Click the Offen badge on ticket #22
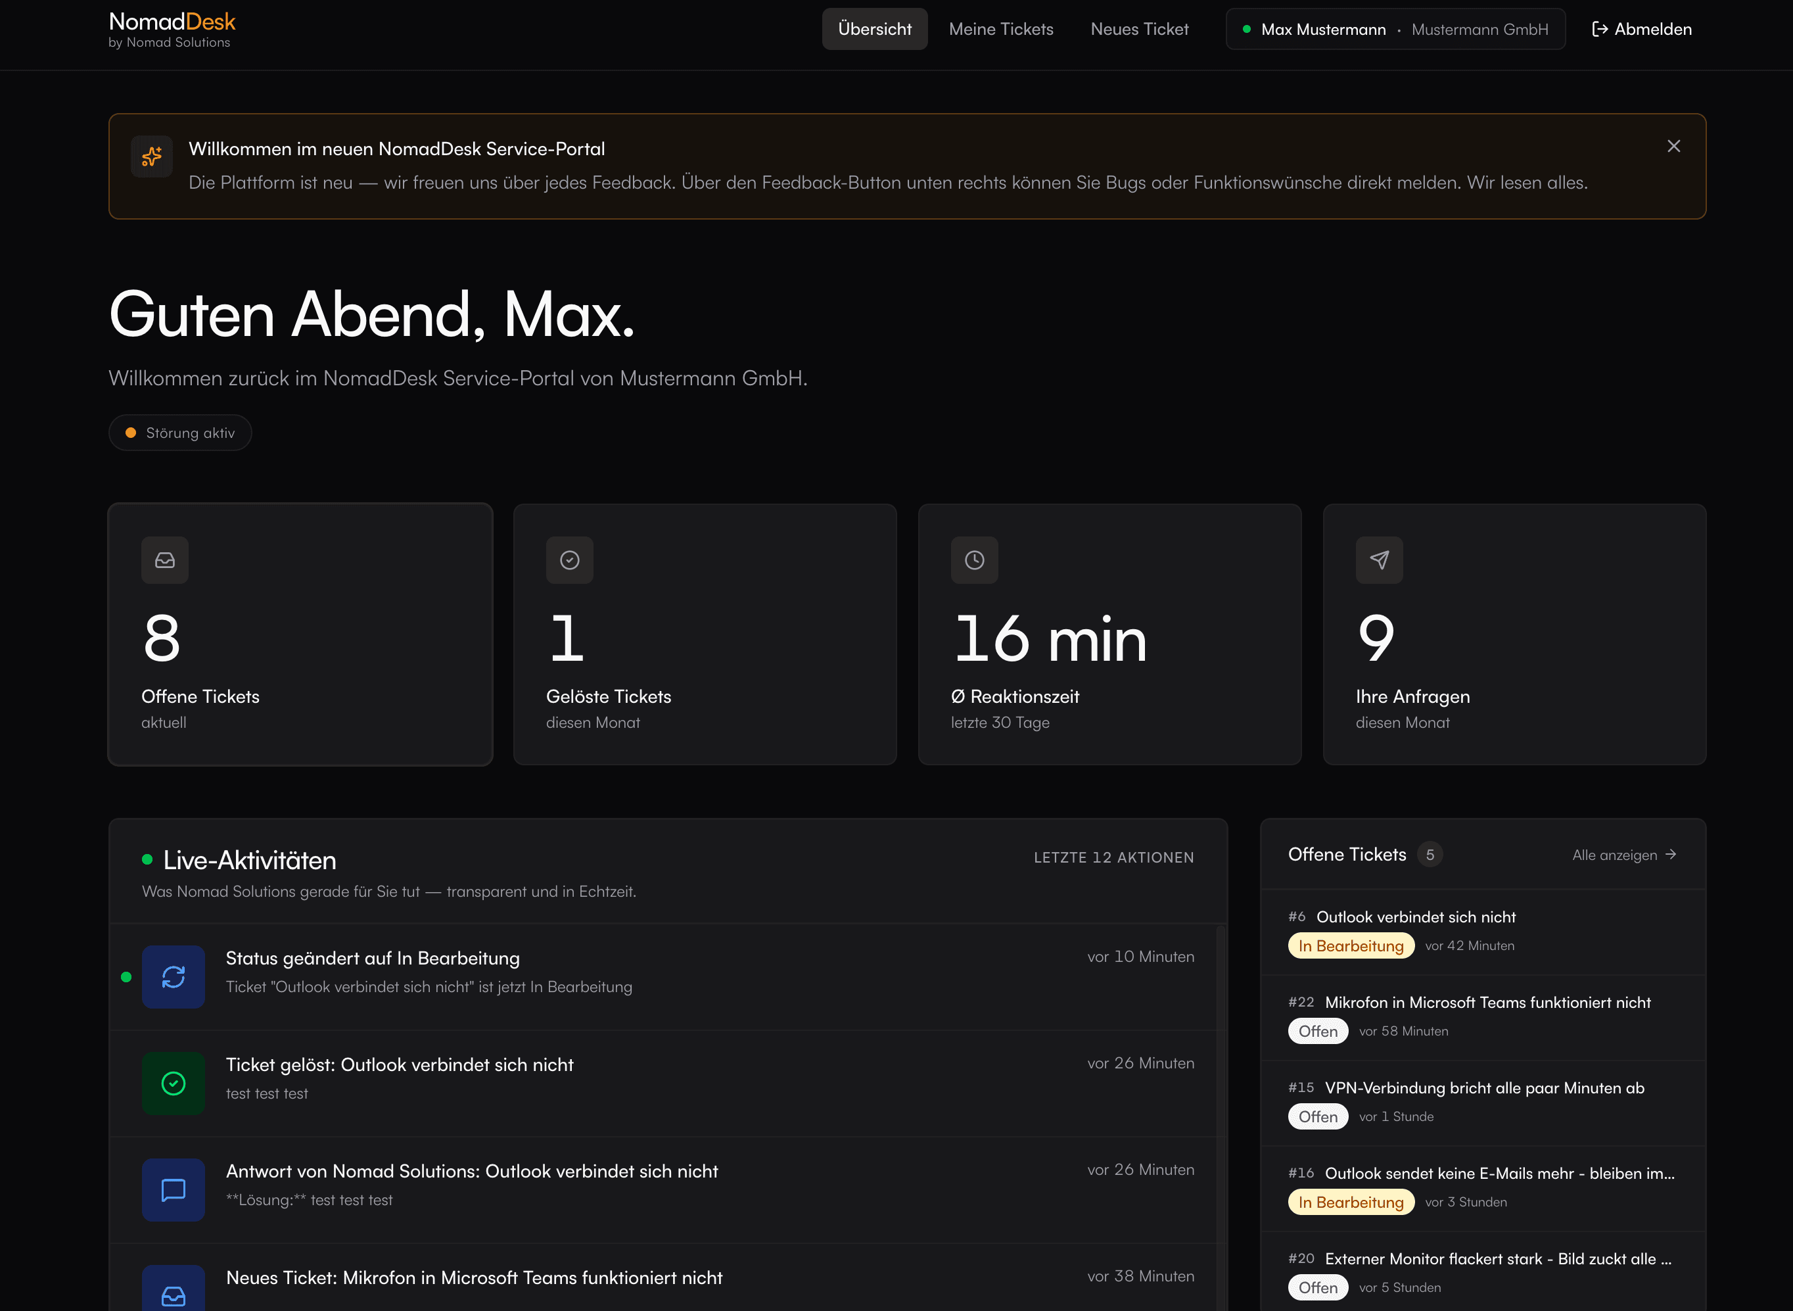1793x1311 pixels. pyautogui.click(x=1318, y=1031)
